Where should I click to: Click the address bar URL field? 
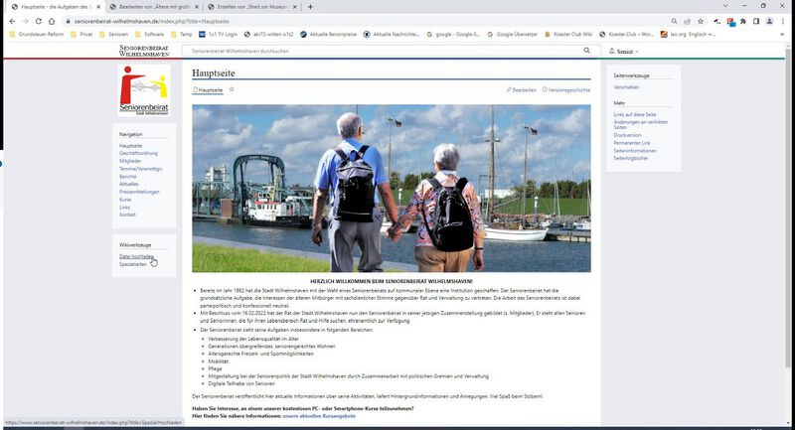click(x=365, y=21)
